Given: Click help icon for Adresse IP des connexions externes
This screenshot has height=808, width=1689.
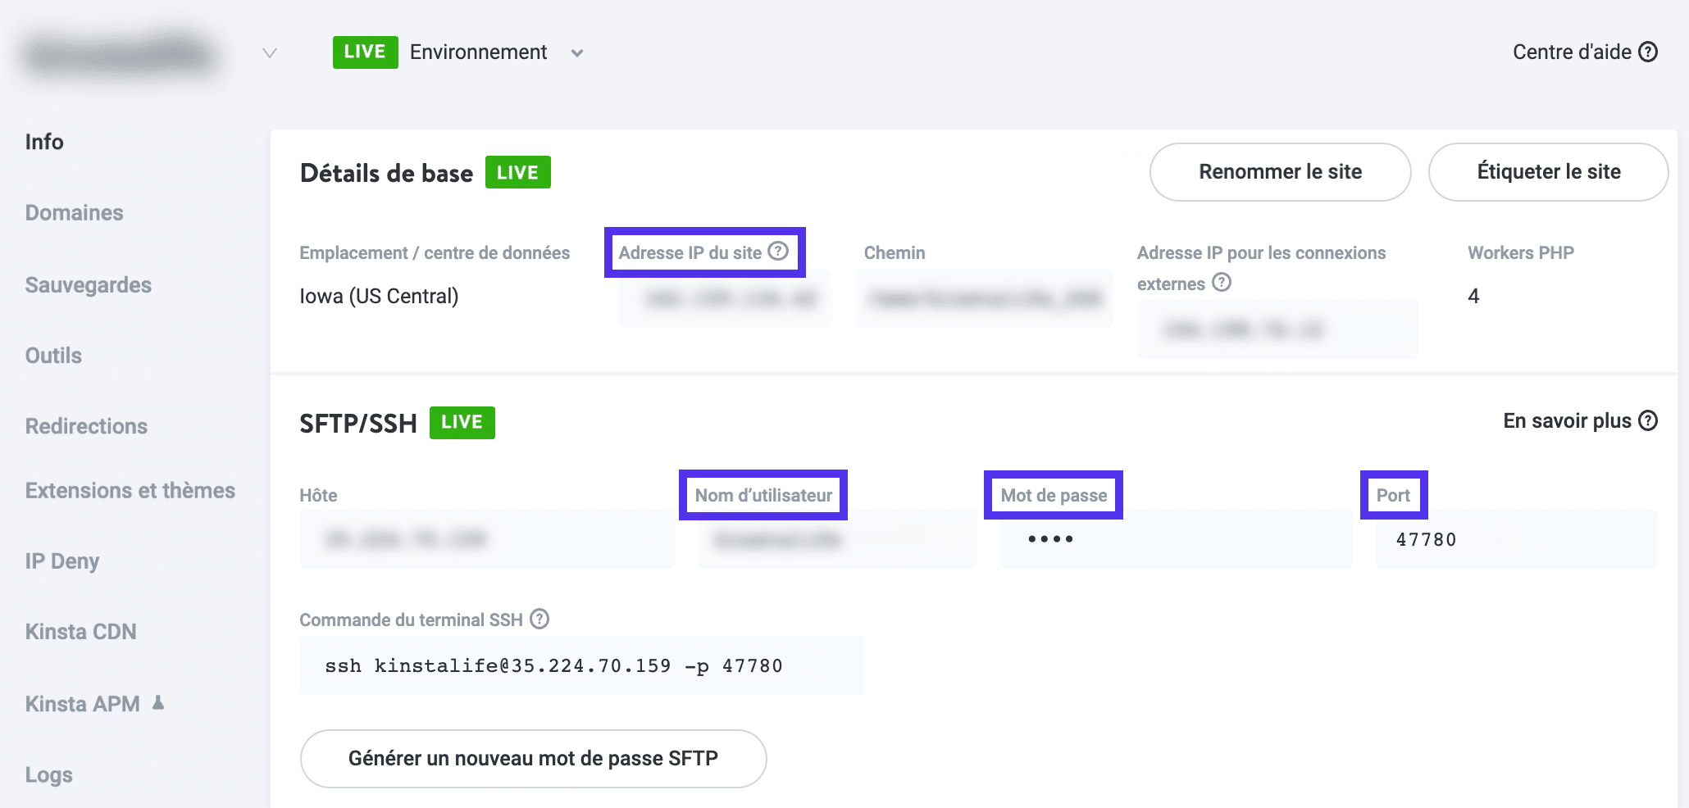Looking at the screenshot, I should [x=1222, y=283].
